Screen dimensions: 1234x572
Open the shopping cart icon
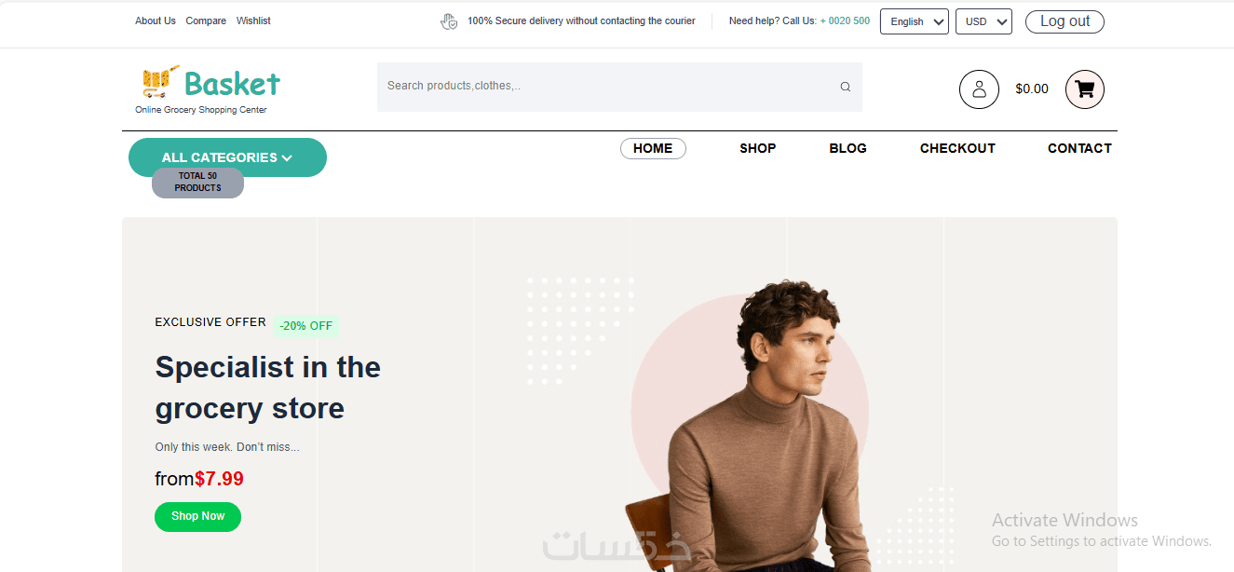[1085, 89]
